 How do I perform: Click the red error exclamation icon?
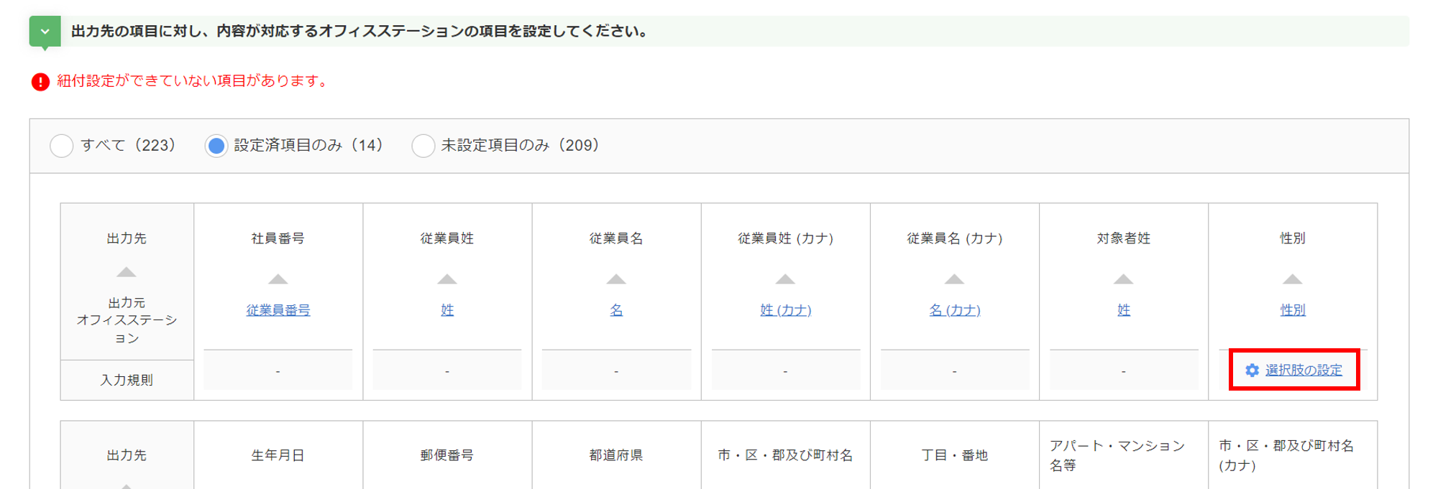pyautogui.click(x=40, y=82)
